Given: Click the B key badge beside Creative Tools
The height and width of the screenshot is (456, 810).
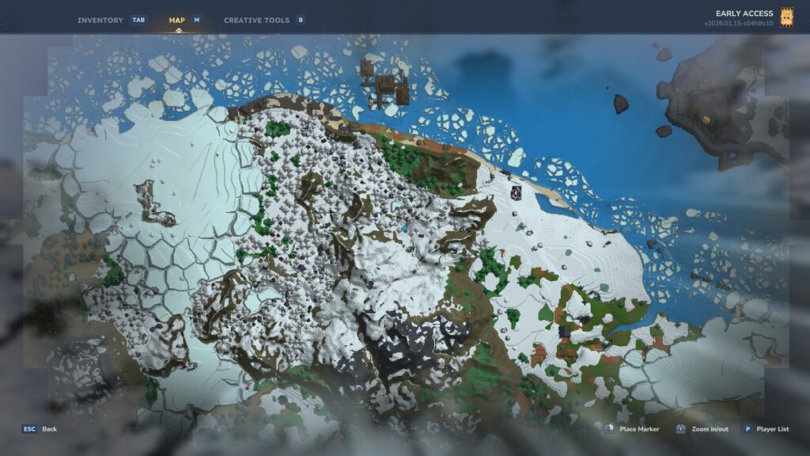Looking at the screenshot, I should point(301,20).
